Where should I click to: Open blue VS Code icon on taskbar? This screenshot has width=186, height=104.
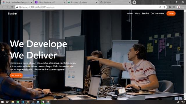point(23,102)
